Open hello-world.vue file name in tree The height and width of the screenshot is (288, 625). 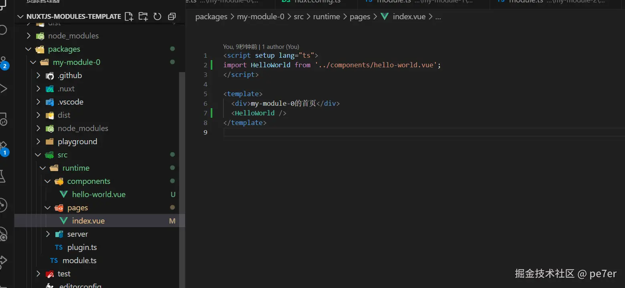[99, 195]
